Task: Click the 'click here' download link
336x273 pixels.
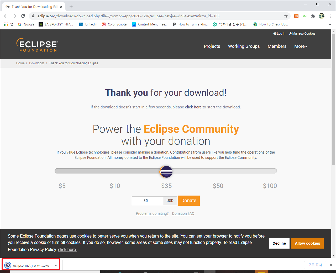Action: (193, 107)
